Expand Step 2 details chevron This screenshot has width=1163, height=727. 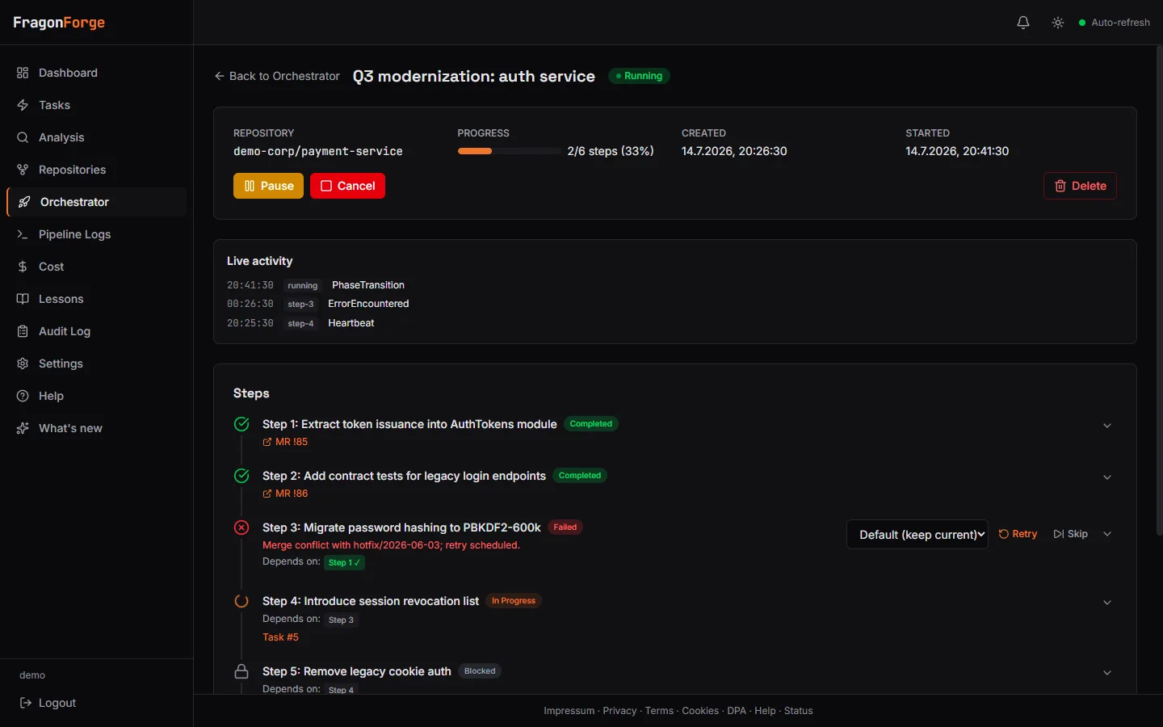(x=1107, y=477)
